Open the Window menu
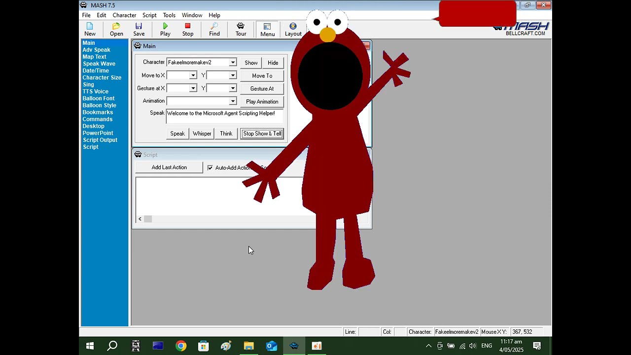 pyautogui.click(x=192, y=15)
